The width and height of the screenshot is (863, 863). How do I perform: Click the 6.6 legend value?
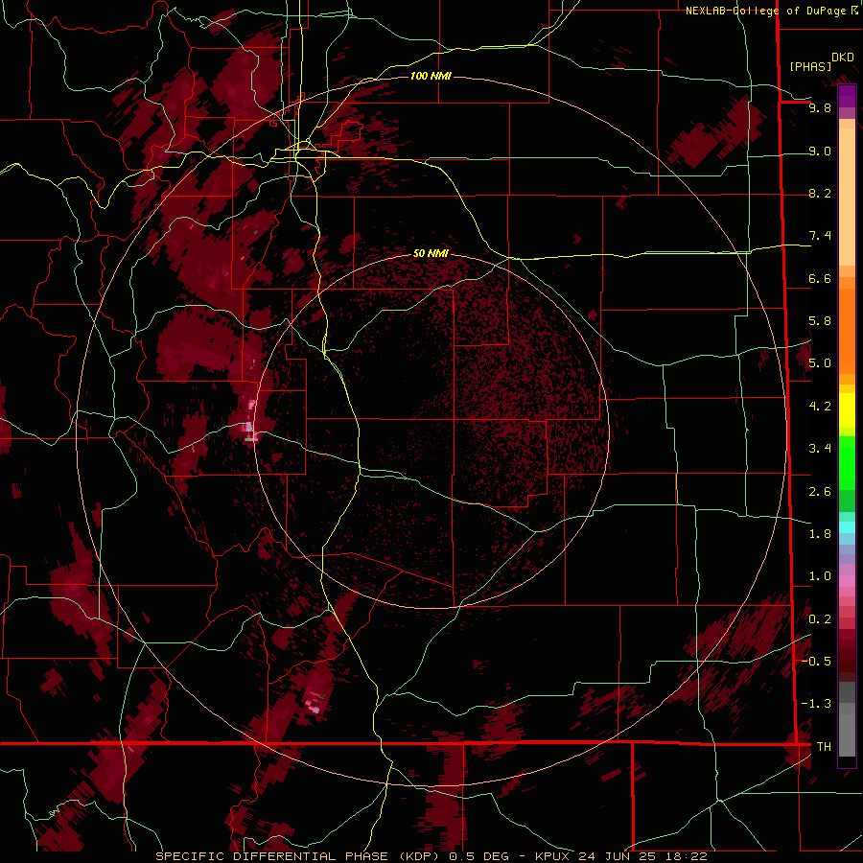(x=820, y=278)
